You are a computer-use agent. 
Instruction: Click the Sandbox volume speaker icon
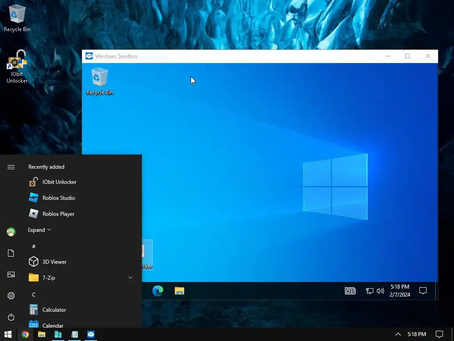380,291
